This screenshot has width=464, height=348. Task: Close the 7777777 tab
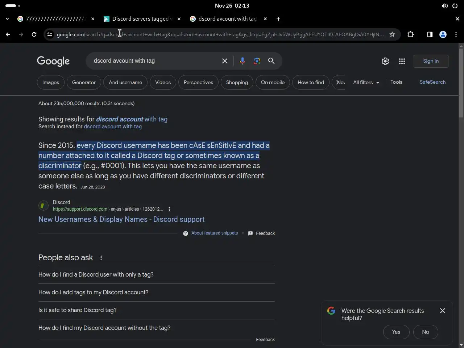[x=93, y=19]
